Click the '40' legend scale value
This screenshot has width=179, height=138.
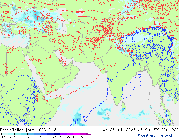(x=74, y=137)
